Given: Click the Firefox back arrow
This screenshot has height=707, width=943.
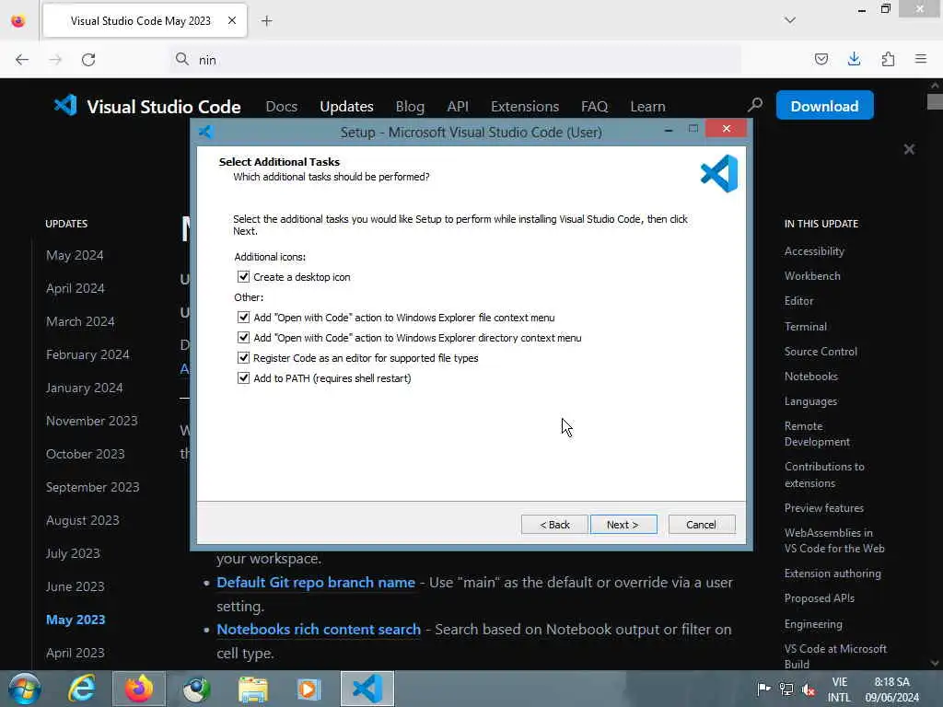Looking at the screenshot, I should [x=22, y=60].
